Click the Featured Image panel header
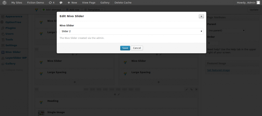Screen dimensions: 262x116 232,63
